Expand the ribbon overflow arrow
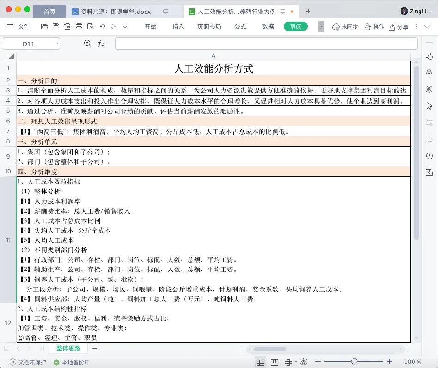 tap(321, 26)
